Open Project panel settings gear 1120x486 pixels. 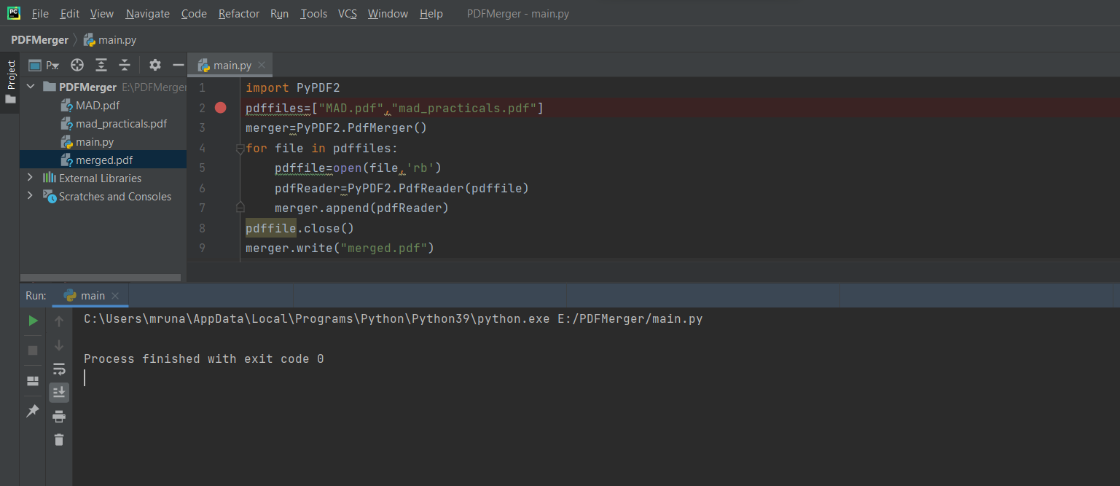pos(154,65)
